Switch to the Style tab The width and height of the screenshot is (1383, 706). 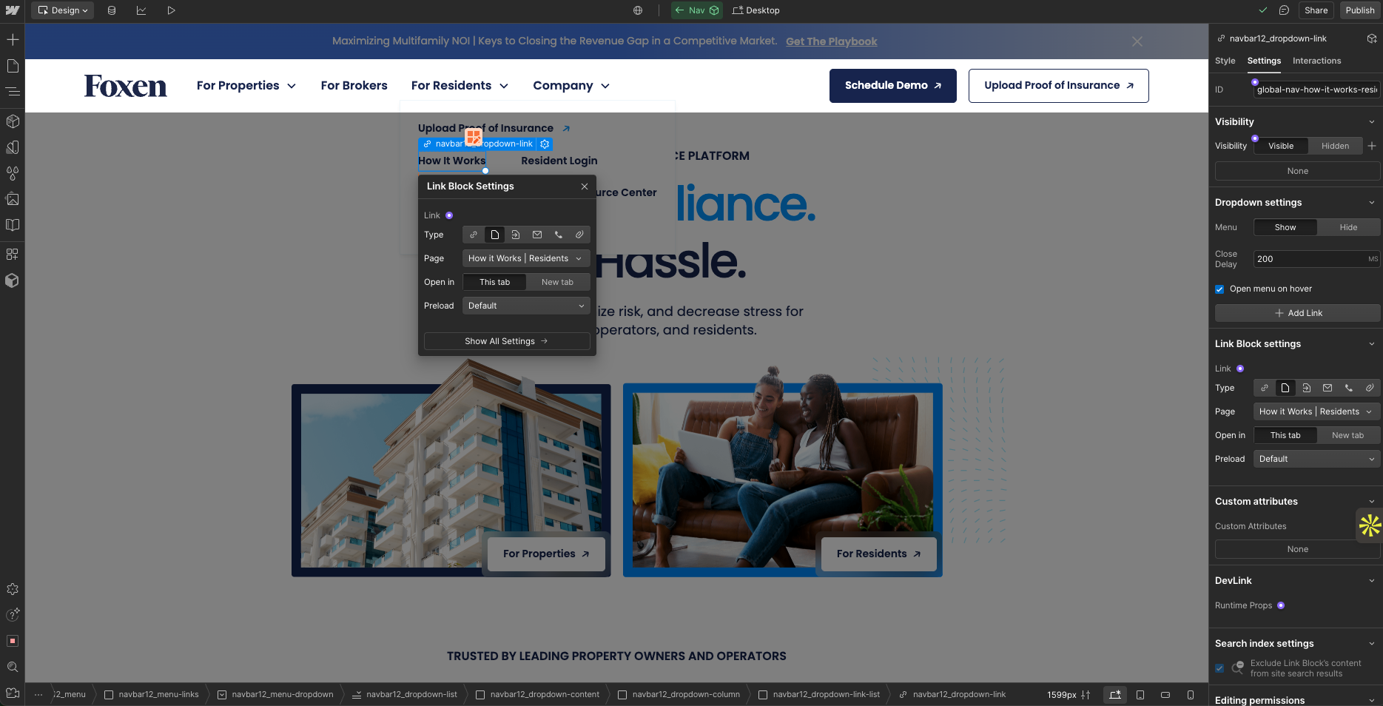[x=1225, y=61]
